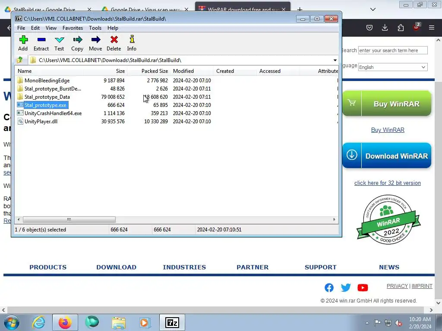Follow the 32 bit version link
442x331 pixels.
(387, 183)
